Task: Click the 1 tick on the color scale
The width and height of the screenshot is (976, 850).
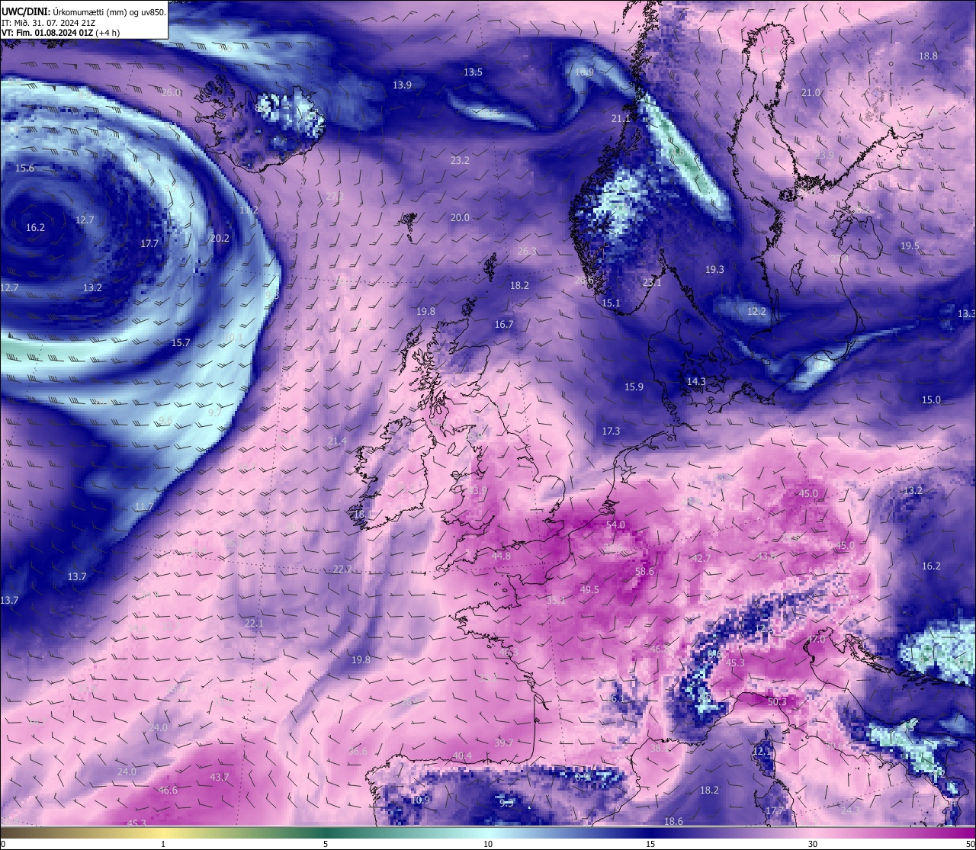Action: tap(163, 844)
